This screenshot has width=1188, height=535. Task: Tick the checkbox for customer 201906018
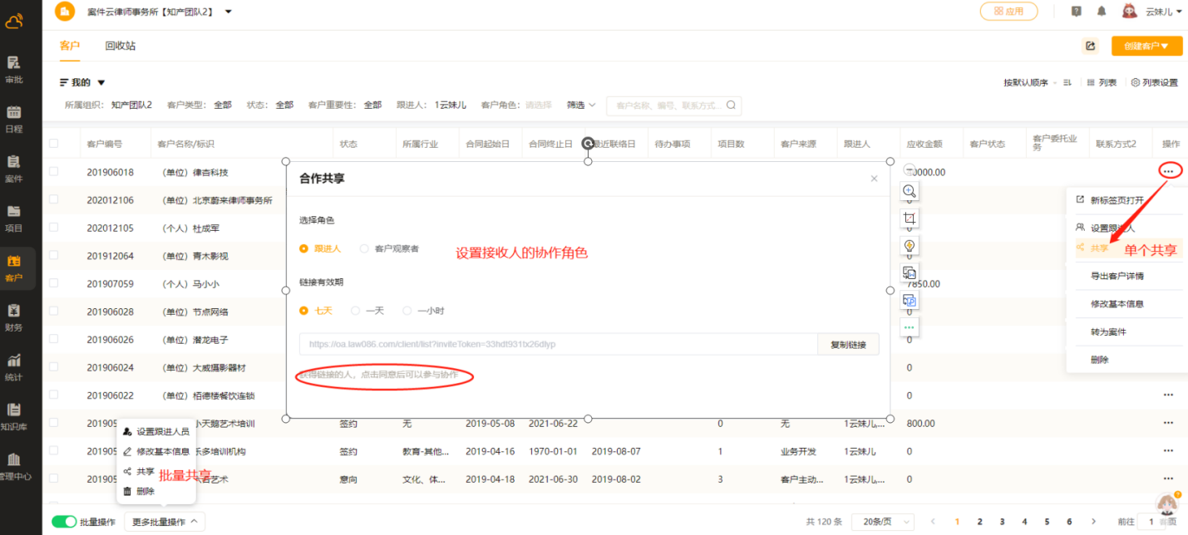tap(54, 172)
